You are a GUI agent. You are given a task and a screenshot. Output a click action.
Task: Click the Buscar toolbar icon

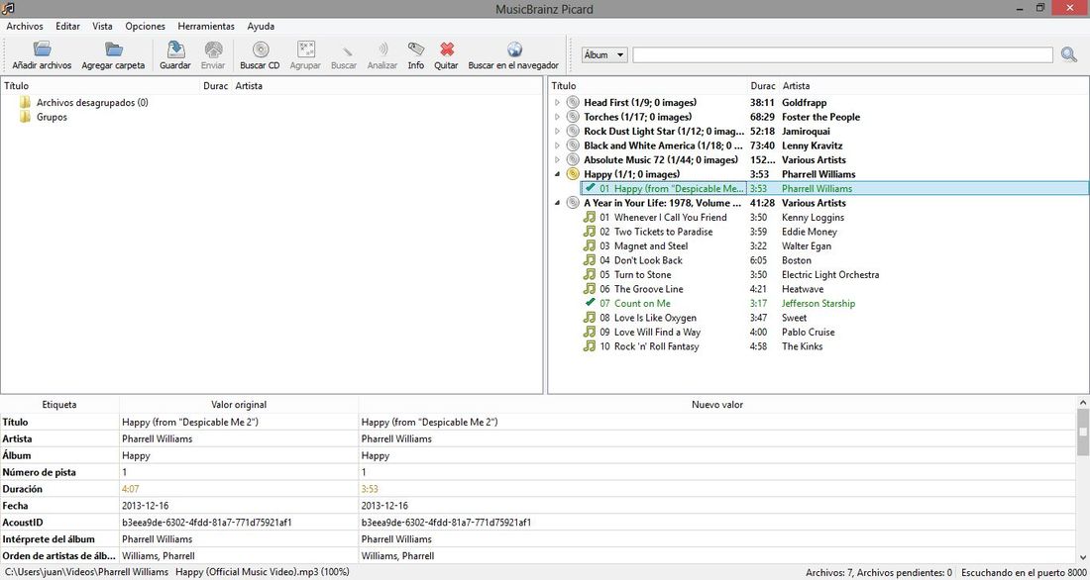346,50
